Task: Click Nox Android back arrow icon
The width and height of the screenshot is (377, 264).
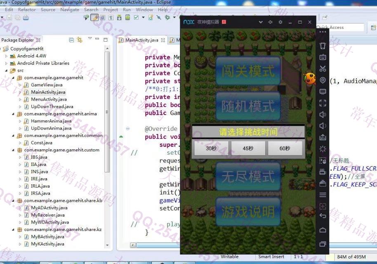Action: pyautogui.click(x=323, y=216)
